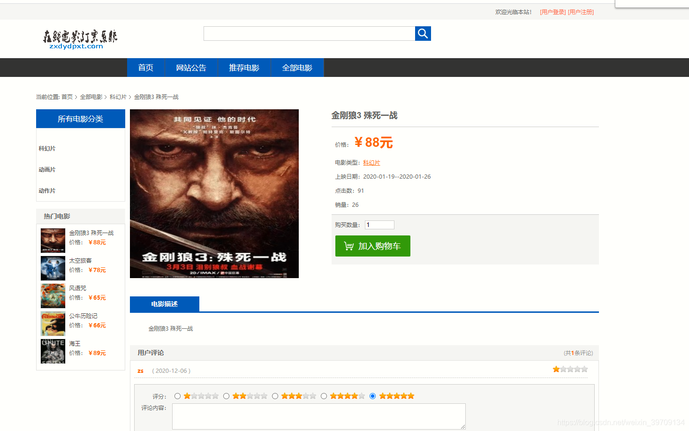Screen dimensions: 689x431
Task: Click 科幻片 in the breadcrumb
Action: coord(118,97)
